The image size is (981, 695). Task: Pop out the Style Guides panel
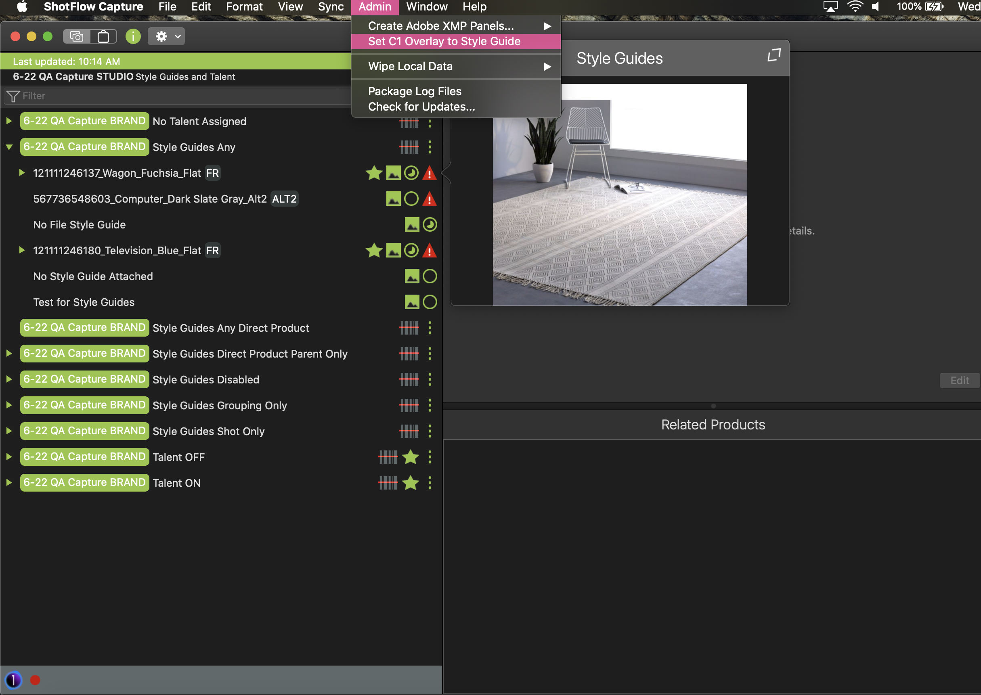[774, 55]
